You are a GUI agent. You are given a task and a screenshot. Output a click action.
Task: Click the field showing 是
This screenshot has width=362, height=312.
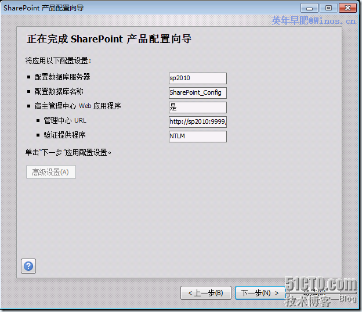[x=198, y=107]
